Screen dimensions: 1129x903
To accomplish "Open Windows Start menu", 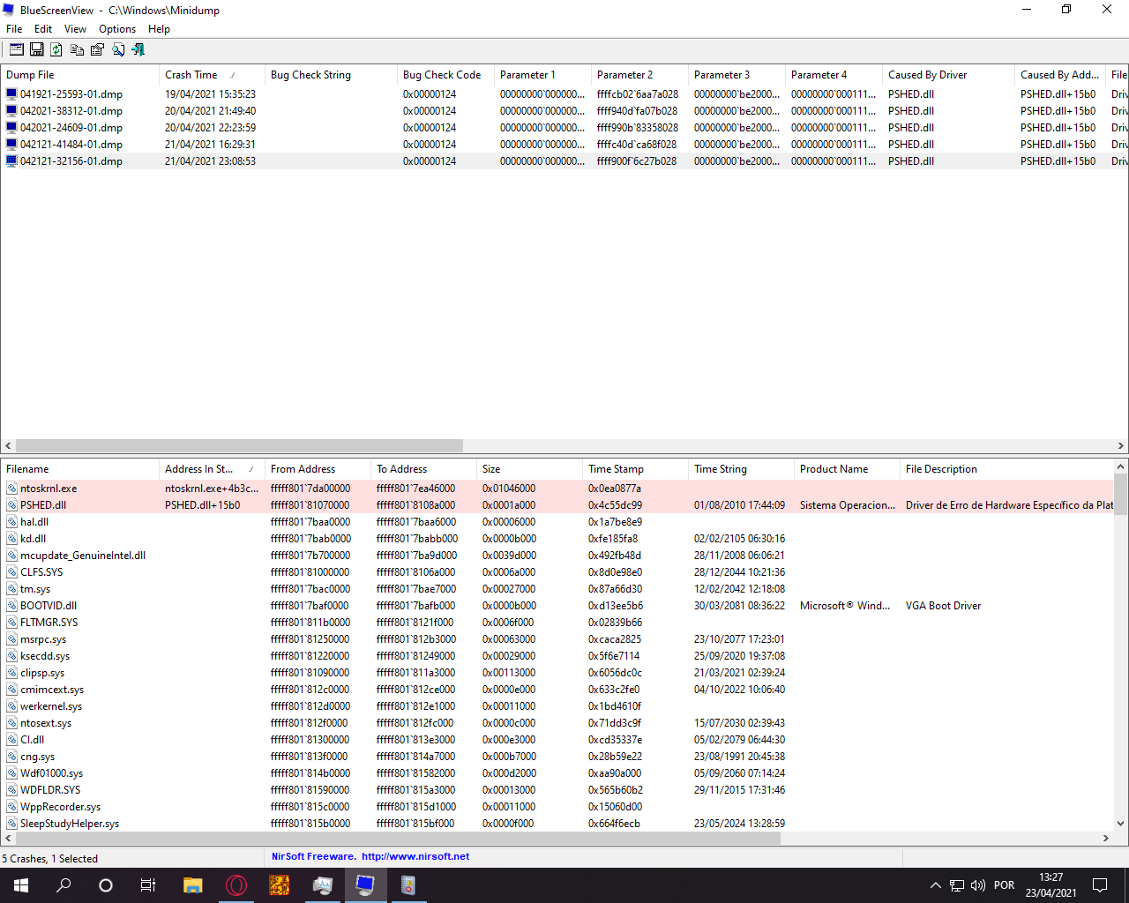I will coord(21,885).
